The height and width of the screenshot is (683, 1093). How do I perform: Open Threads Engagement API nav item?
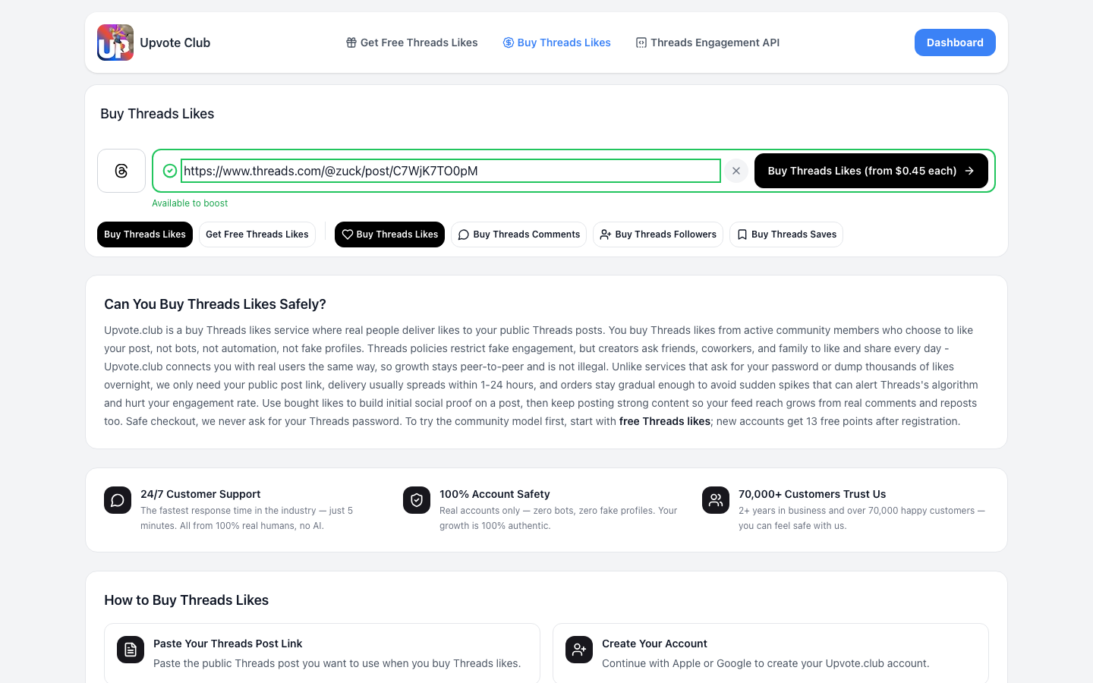(x=707, y=42)
